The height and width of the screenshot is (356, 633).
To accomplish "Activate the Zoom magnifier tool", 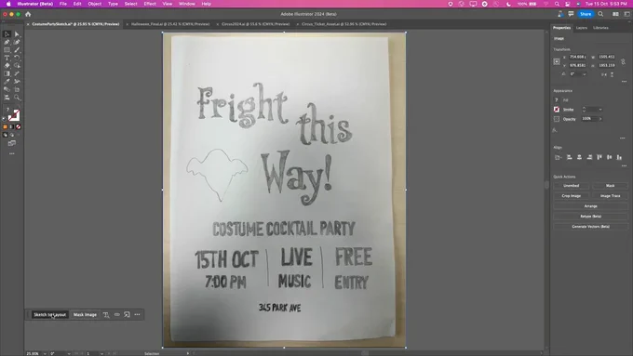I will pos(17,98).
